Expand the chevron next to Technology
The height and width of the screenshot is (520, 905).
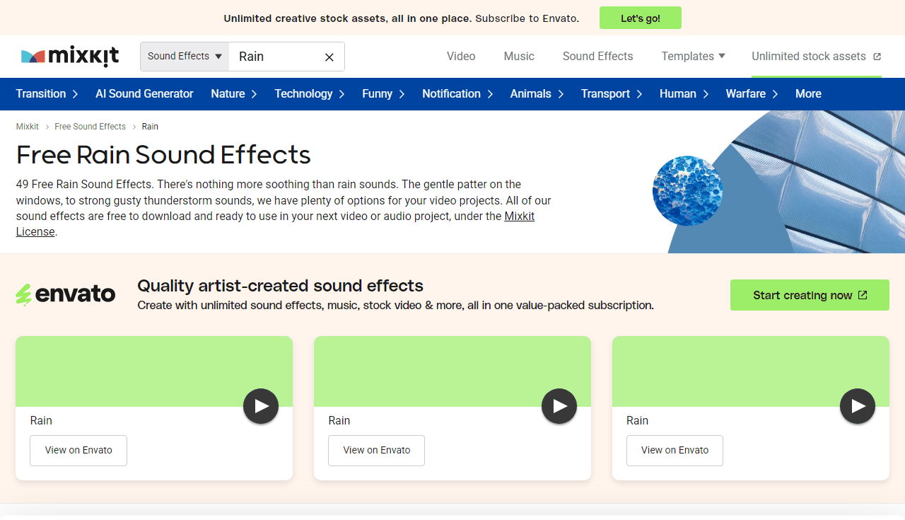point(341,94)
